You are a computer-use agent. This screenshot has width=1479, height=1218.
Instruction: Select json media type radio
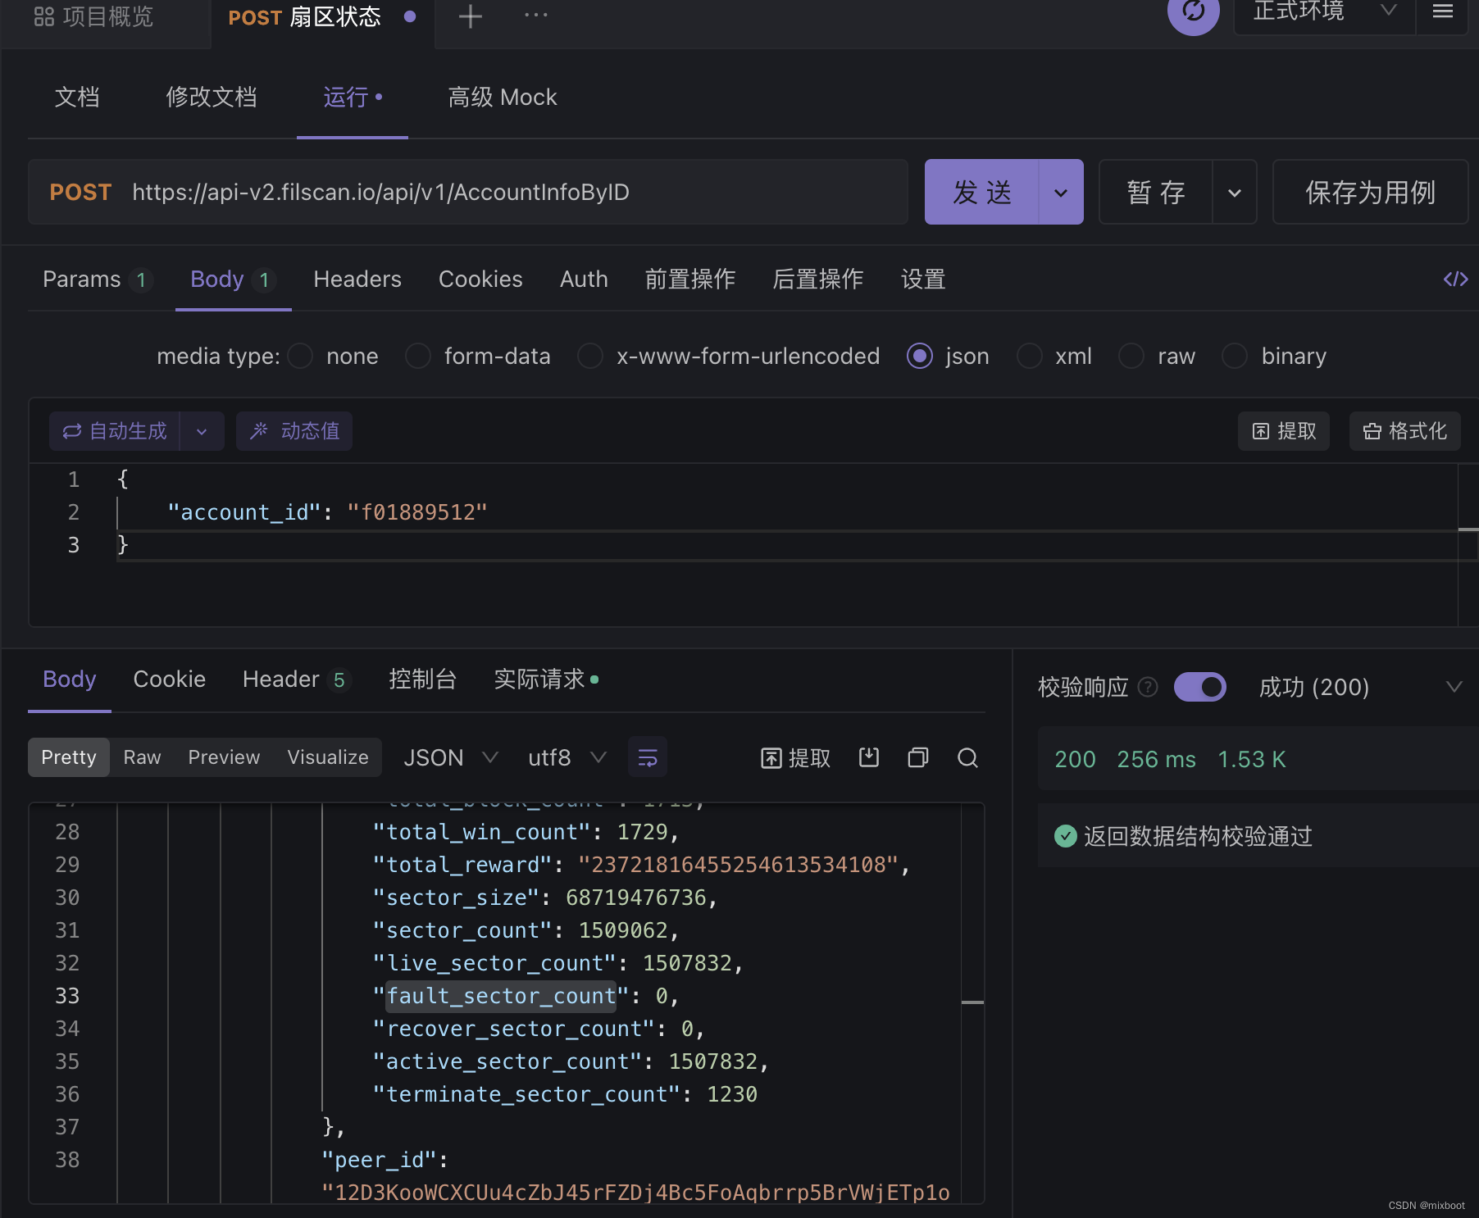(x=920, y=356)
